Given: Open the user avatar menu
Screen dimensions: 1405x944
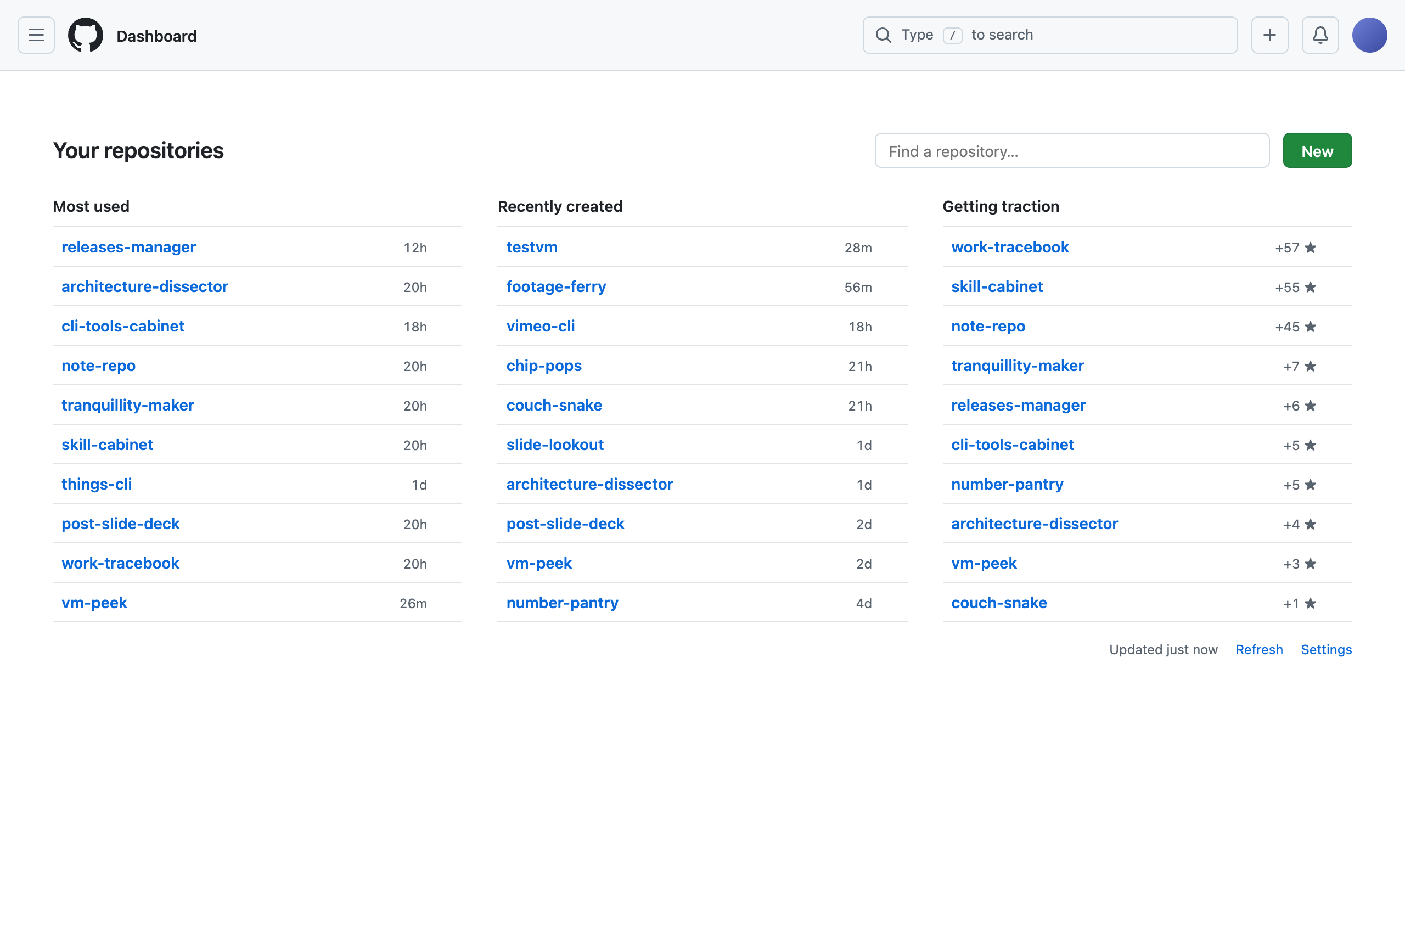Looking at the screenshot, I should click(x=1369, y=35).
